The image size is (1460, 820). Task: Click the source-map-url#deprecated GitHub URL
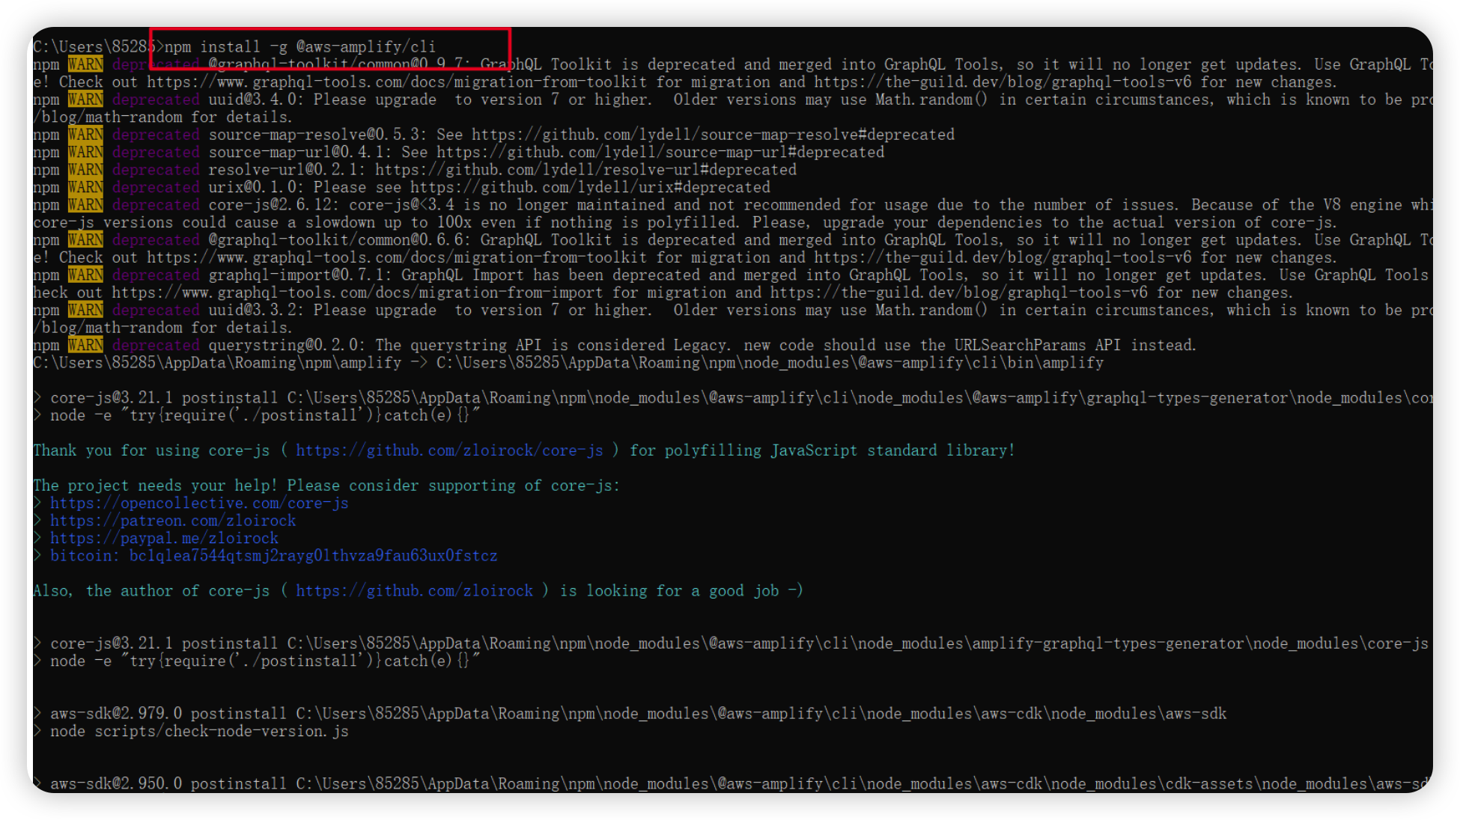tap(660, 153)
